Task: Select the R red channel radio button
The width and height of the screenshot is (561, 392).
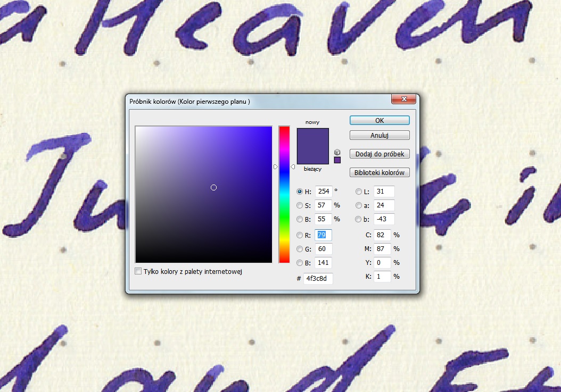Action: pos(300,235)
